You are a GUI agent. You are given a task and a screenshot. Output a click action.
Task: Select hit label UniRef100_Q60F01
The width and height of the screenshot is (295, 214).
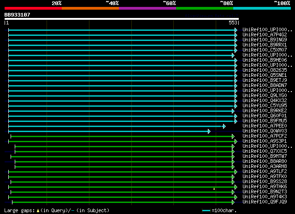pos(265,116)
